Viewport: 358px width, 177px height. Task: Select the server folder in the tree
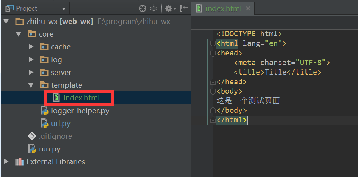click(61, 72)
